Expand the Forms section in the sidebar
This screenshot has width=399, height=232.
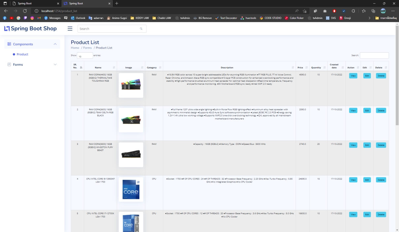(x=55, y=64)
